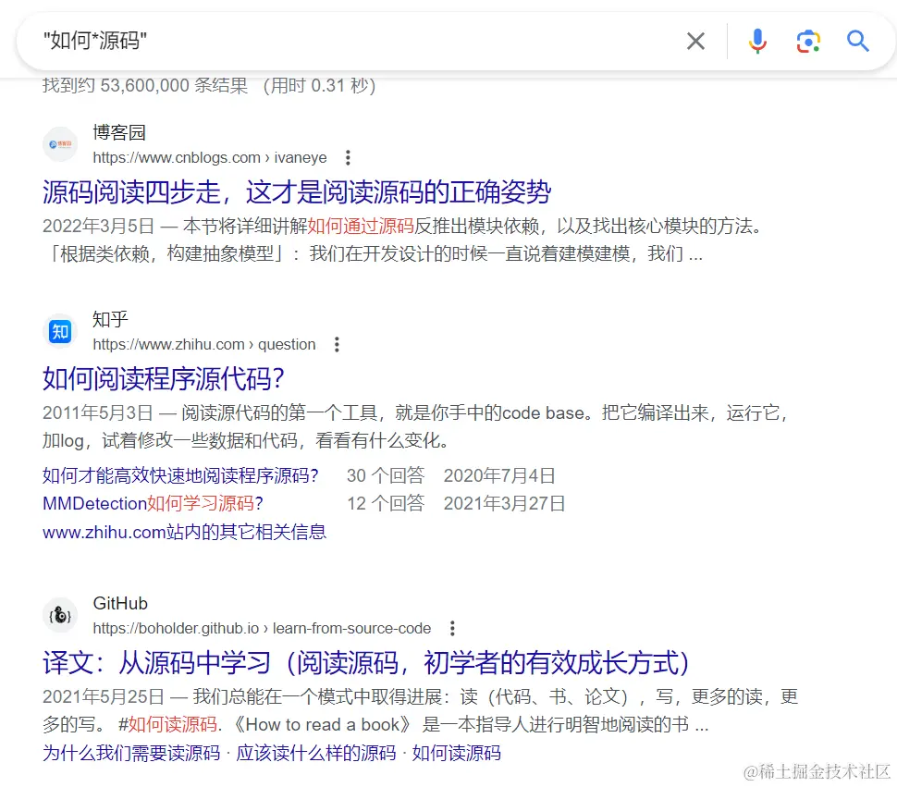Click the GitHub site favicon
This screenshot has height=787, width=897.
tap(59, 615)
